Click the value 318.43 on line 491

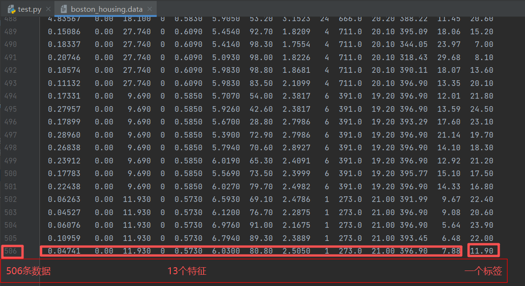pyautogui.click(x=413, y=57)
